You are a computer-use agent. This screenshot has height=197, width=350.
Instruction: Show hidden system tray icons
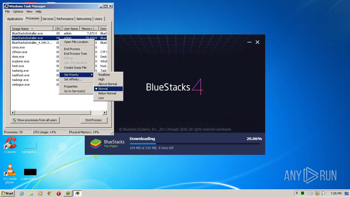pos(297,193)
